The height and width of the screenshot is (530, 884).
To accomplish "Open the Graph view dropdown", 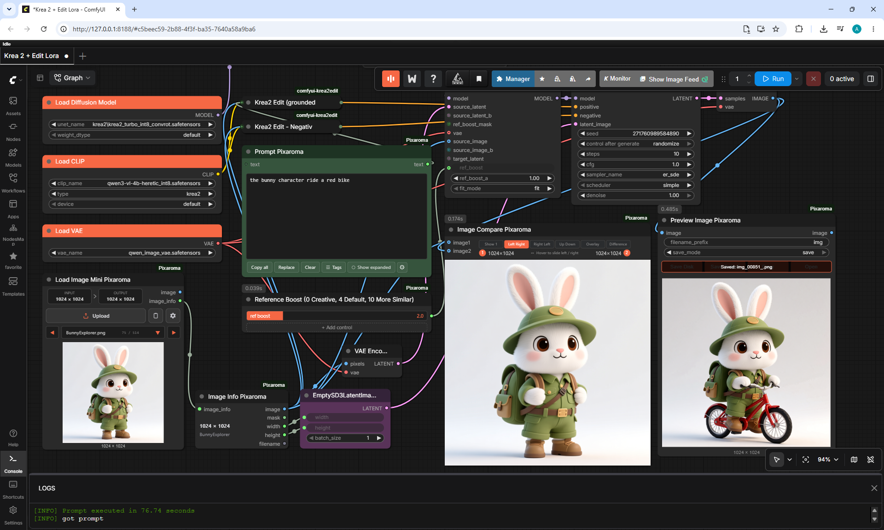I will pos(72,78).
